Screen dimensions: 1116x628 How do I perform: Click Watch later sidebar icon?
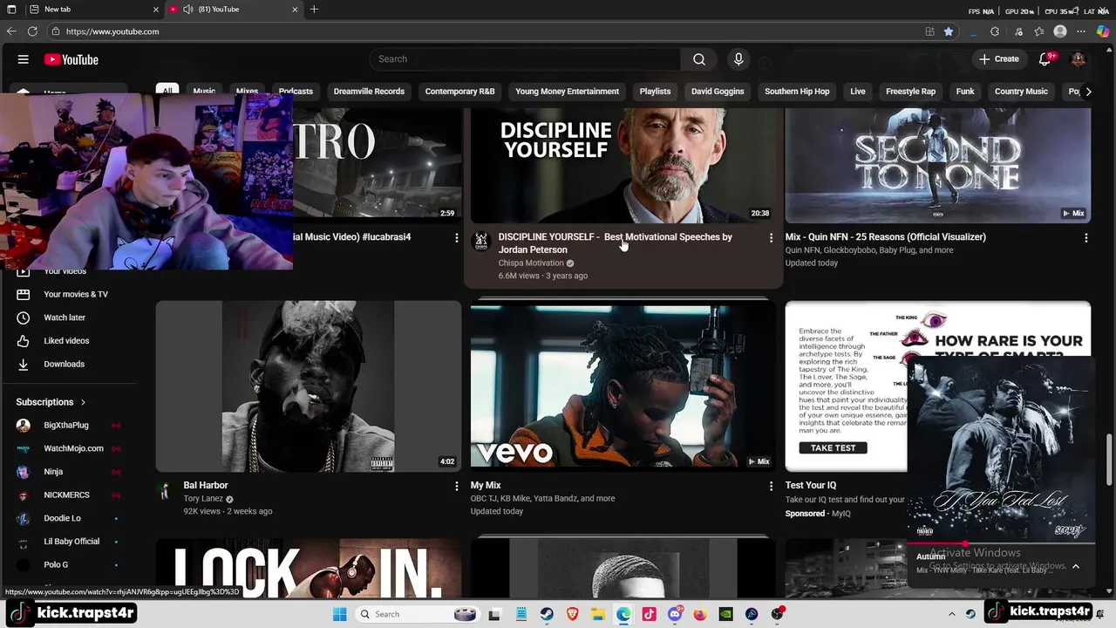[24, 317]
